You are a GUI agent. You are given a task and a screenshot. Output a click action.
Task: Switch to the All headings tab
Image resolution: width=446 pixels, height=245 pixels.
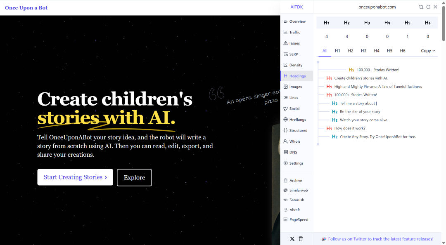pyautogui.click(x=325, y=51)
